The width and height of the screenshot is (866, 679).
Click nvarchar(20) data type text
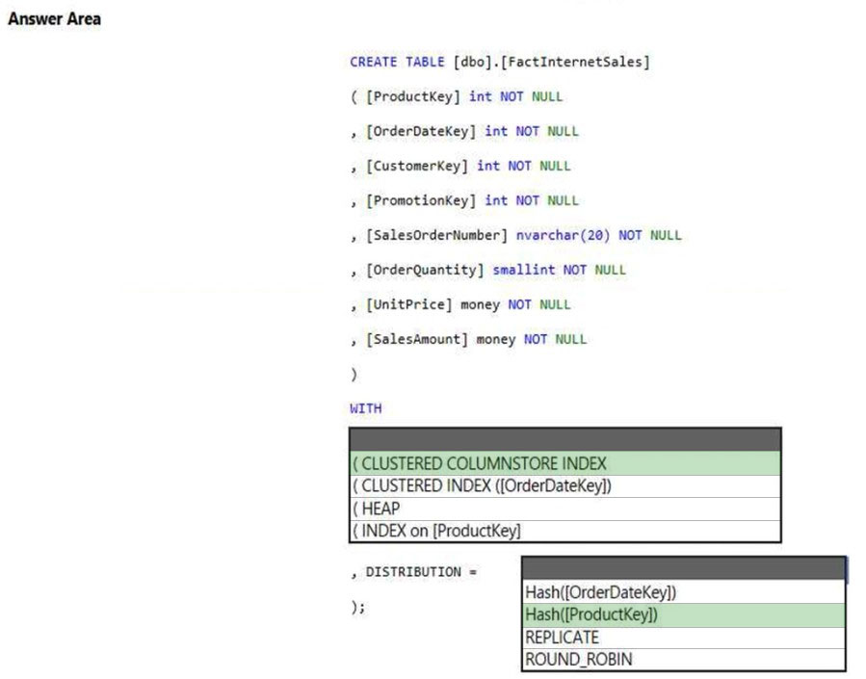click(563, 235)
